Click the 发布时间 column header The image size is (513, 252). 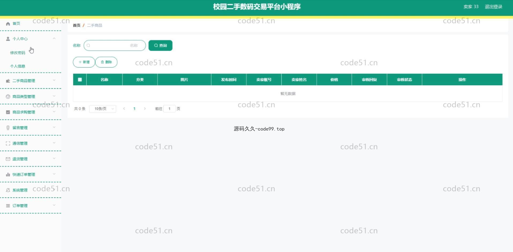coord(229,80)
